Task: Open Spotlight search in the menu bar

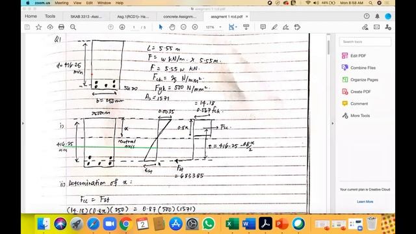Action: click(370, 3)
